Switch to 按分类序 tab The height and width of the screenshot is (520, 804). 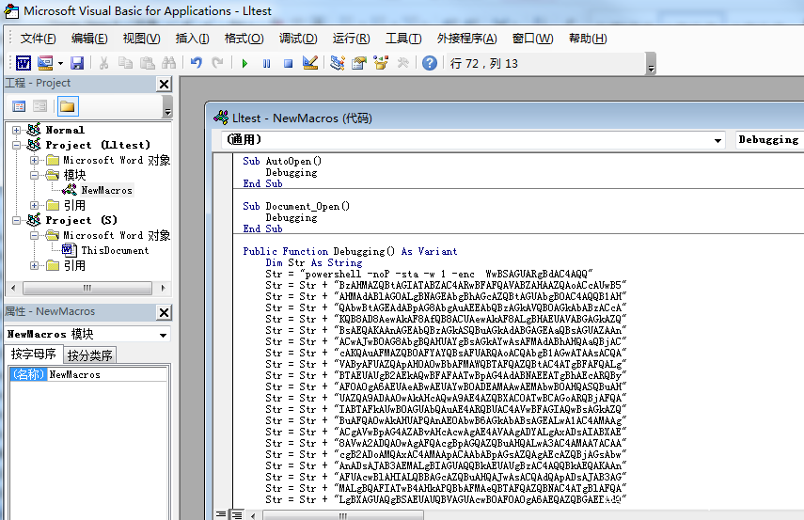point(89,355)
